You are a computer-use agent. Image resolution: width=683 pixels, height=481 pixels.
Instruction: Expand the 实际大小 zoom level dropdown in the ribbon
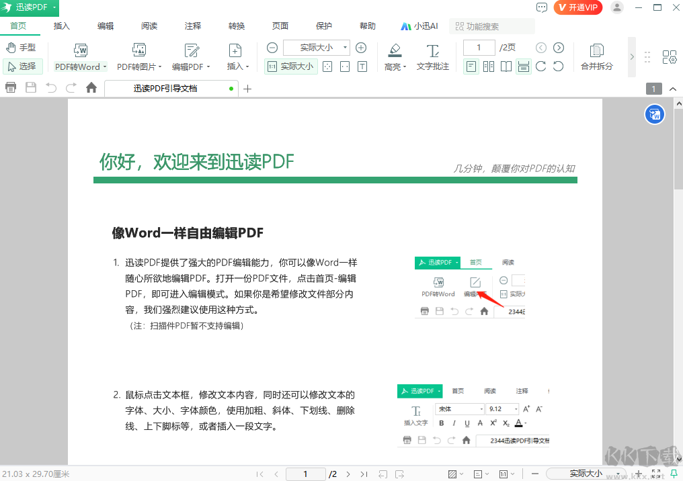coord(346,48)
